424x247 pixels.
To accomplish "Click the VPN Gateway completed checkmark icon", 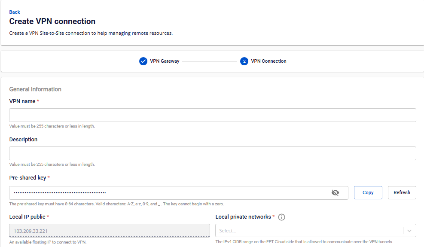I will 143,61.
